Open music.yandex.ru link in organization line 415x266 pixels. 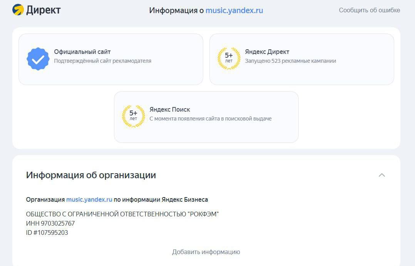coord(89,199)
